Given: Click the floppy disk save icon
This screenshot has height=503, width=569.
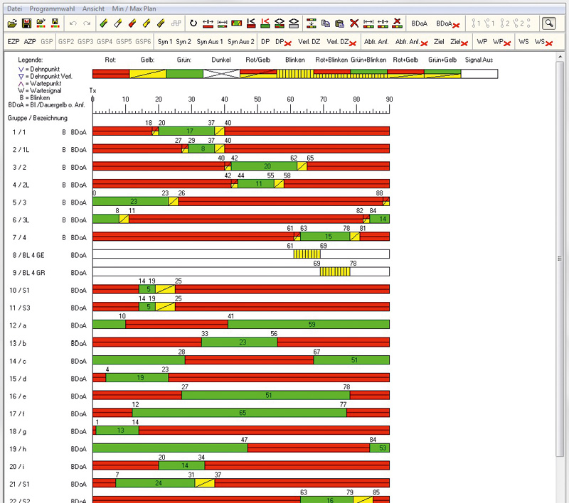Looking at the screenshot, I should [27, 23].
